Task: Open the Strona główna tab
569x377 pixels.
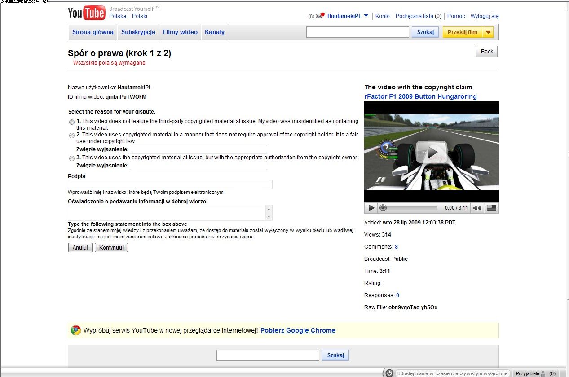Action: [93, 32]
